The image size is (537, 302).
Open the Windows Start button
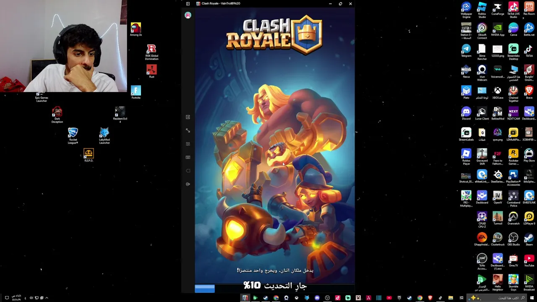532,298
